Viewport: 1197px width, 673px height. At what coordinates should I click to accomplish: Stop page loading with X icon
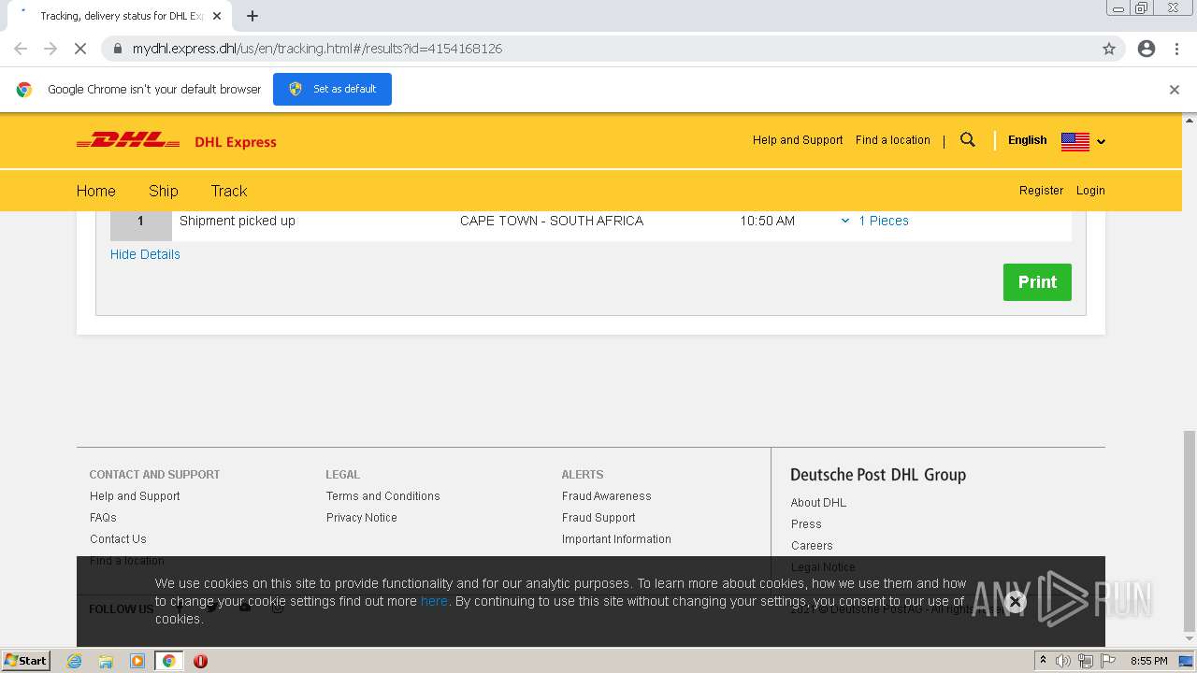point(80,49)
